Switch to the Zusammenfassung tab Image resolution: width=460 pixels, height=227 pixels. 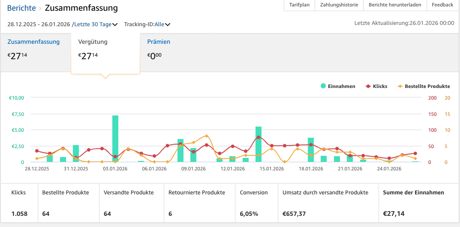tap(33, 42)
